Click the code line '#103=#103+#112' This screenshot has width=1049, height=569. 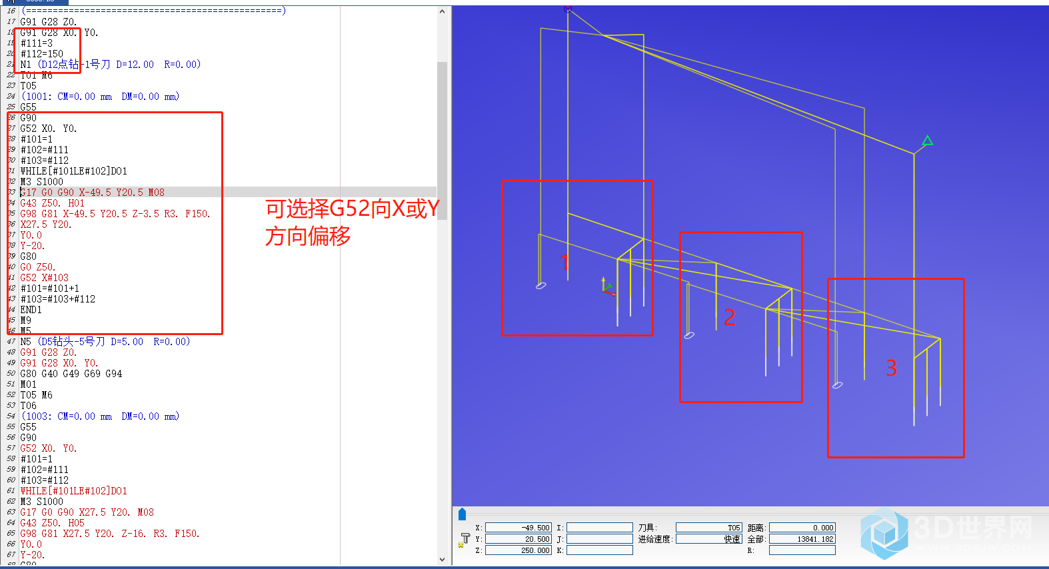pyautogui.click(x=58, y=299)
